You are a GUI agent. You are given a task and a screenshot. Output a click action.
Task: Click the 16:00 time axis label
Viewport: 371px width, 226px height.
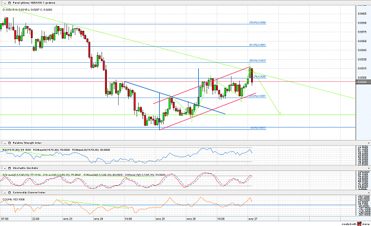pyautogui.click(x=221, y=219)
